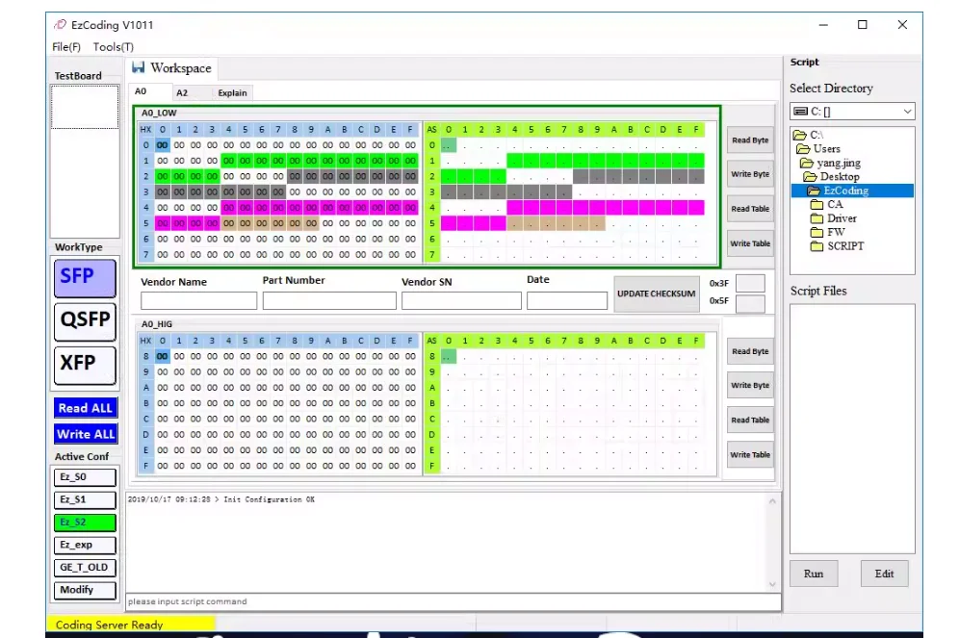Screen dimensions: 959x638
Task: Activate the GE_T_OLD configuration
Action: click(85, 568)
